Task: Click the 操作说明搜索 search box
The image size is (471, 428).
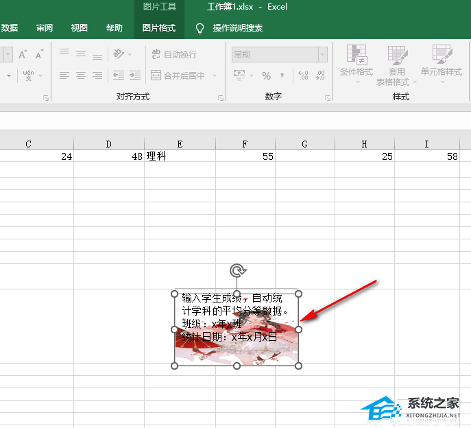Action: [237, 28]
